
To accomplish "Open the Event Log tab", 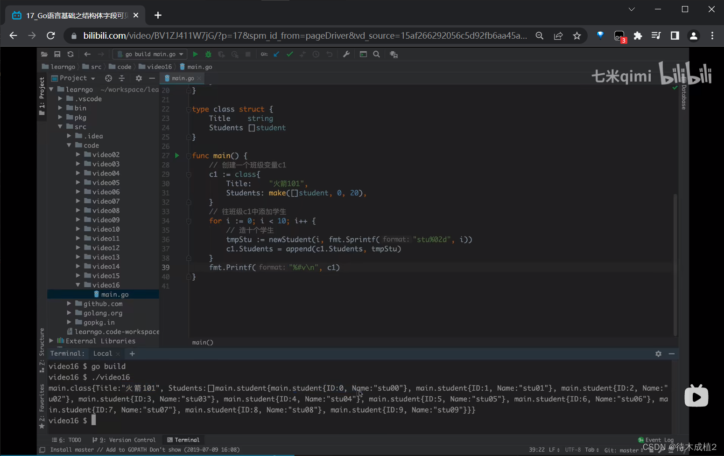I will pyautogui.click(x=656, y=440).
